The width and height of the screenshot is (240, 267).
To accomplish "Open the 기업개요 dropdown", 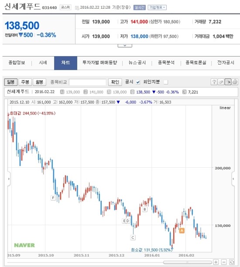I will (157, 7).
